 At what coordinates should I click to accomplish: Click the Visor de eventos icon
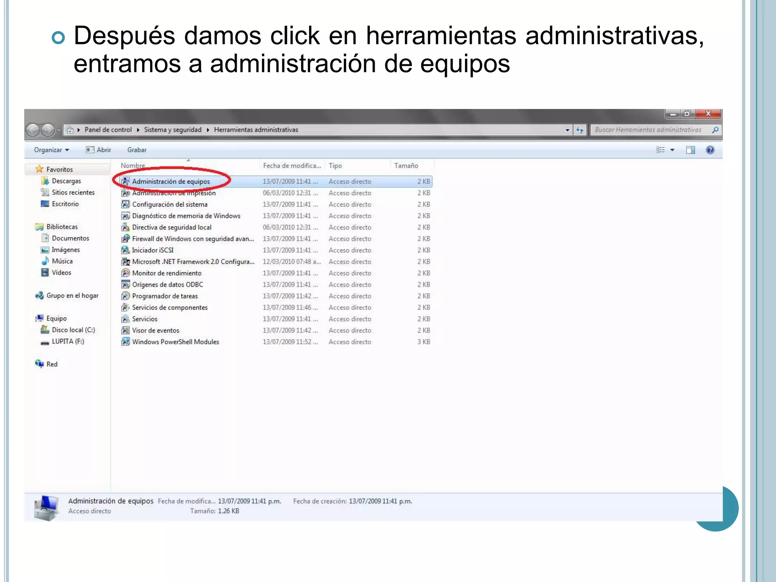125,330
